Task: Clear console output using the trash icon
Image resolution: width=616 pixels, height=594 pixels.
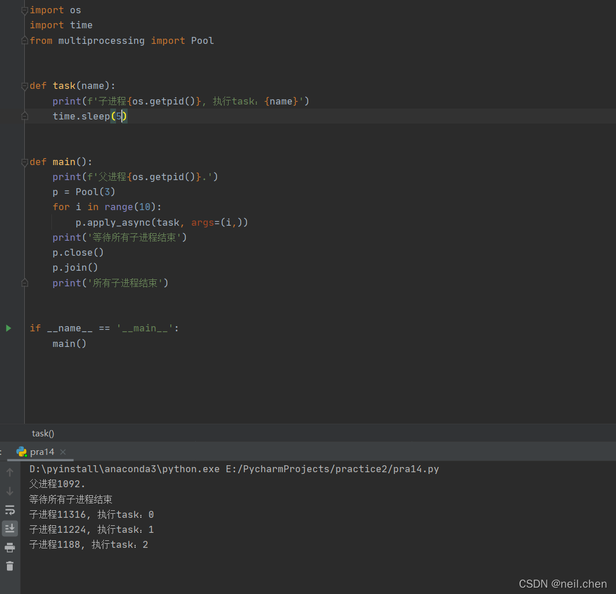Action: [9, 566]
